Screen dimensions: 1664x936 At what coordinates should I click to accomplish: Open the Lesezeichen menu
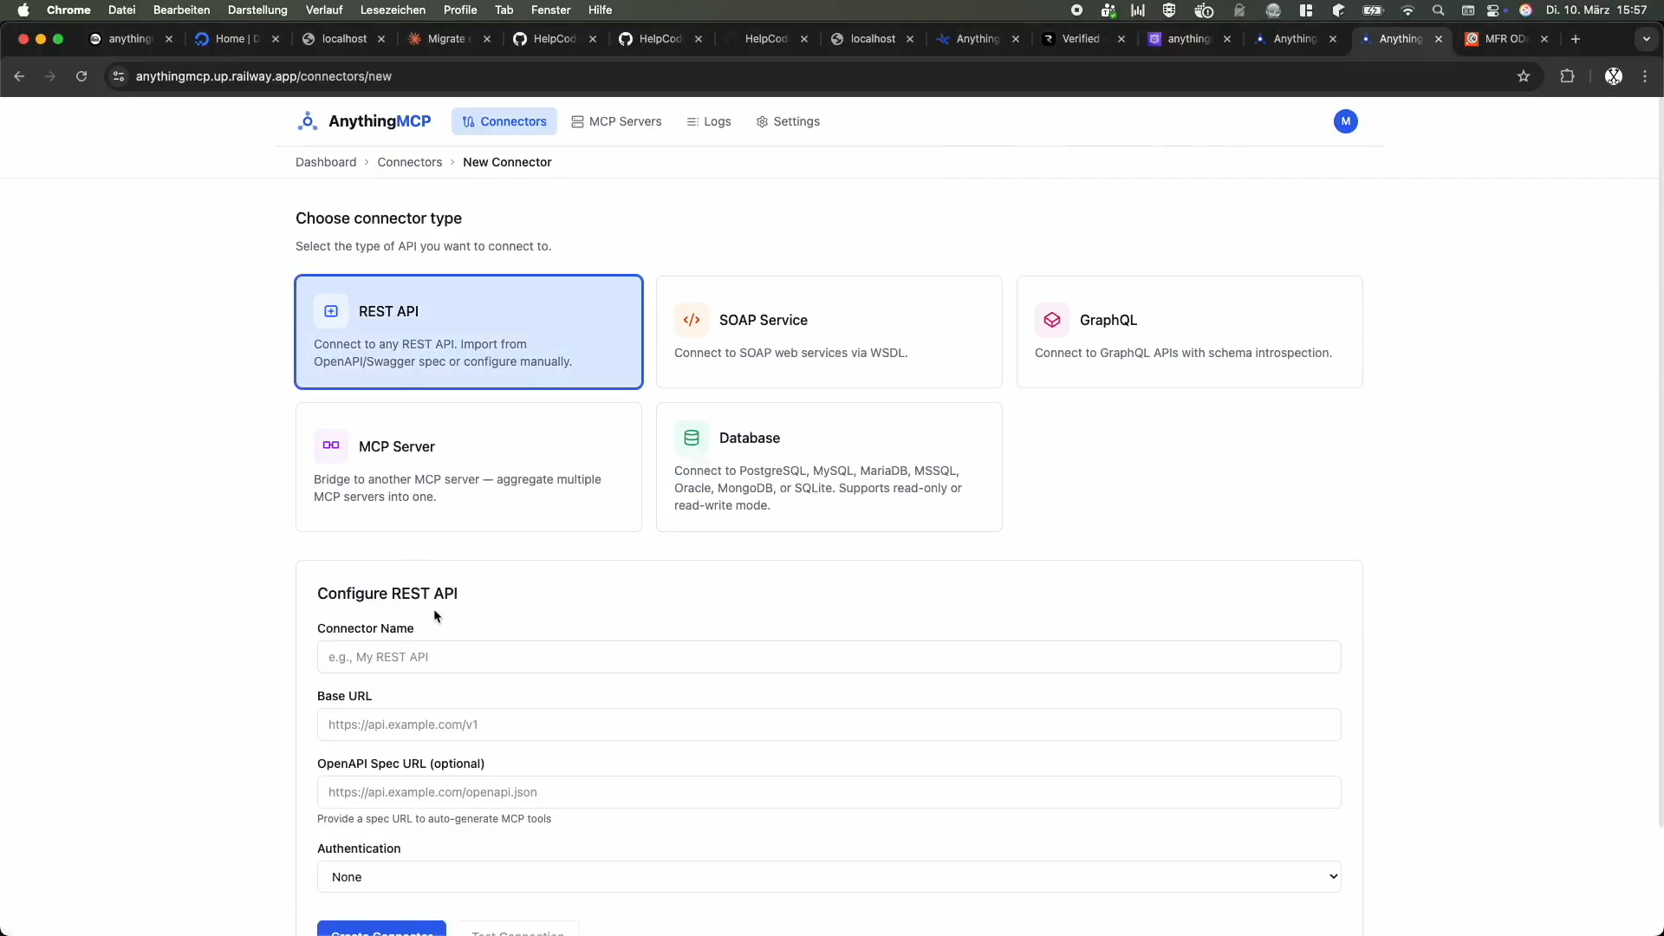(x=393, y=10)
